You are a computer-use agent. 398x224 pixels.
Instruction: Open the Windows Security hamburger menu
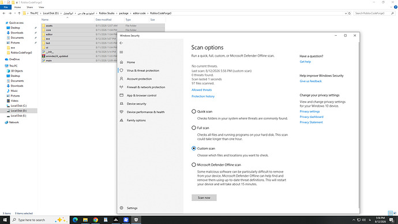(x=121, y=52)
